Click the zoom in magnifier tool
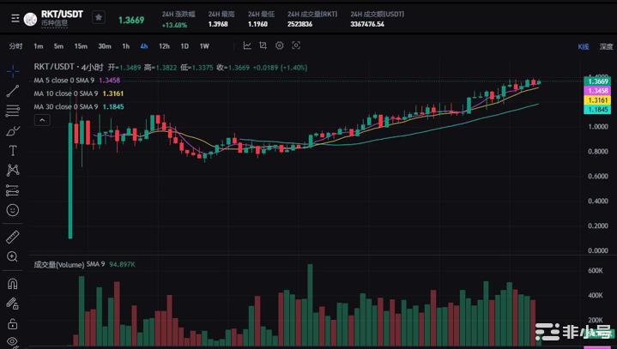The height and width of the screenshot is (349, 617). pyautogui.click(x=13, y=256)
